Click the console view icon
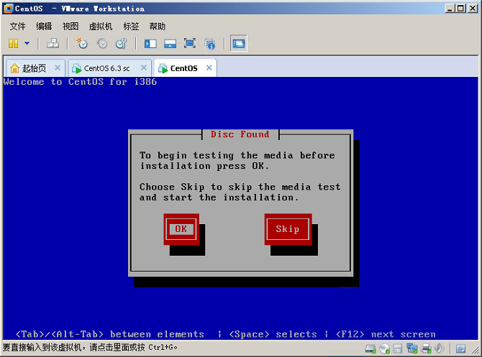 (239, 43)
